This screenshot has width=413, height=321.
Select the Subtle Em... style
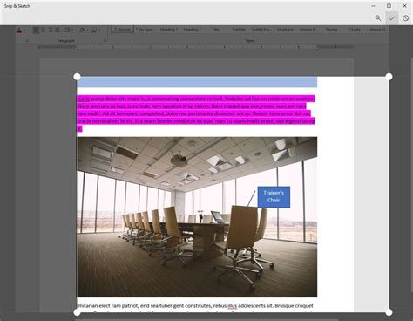tap(261, 30)
